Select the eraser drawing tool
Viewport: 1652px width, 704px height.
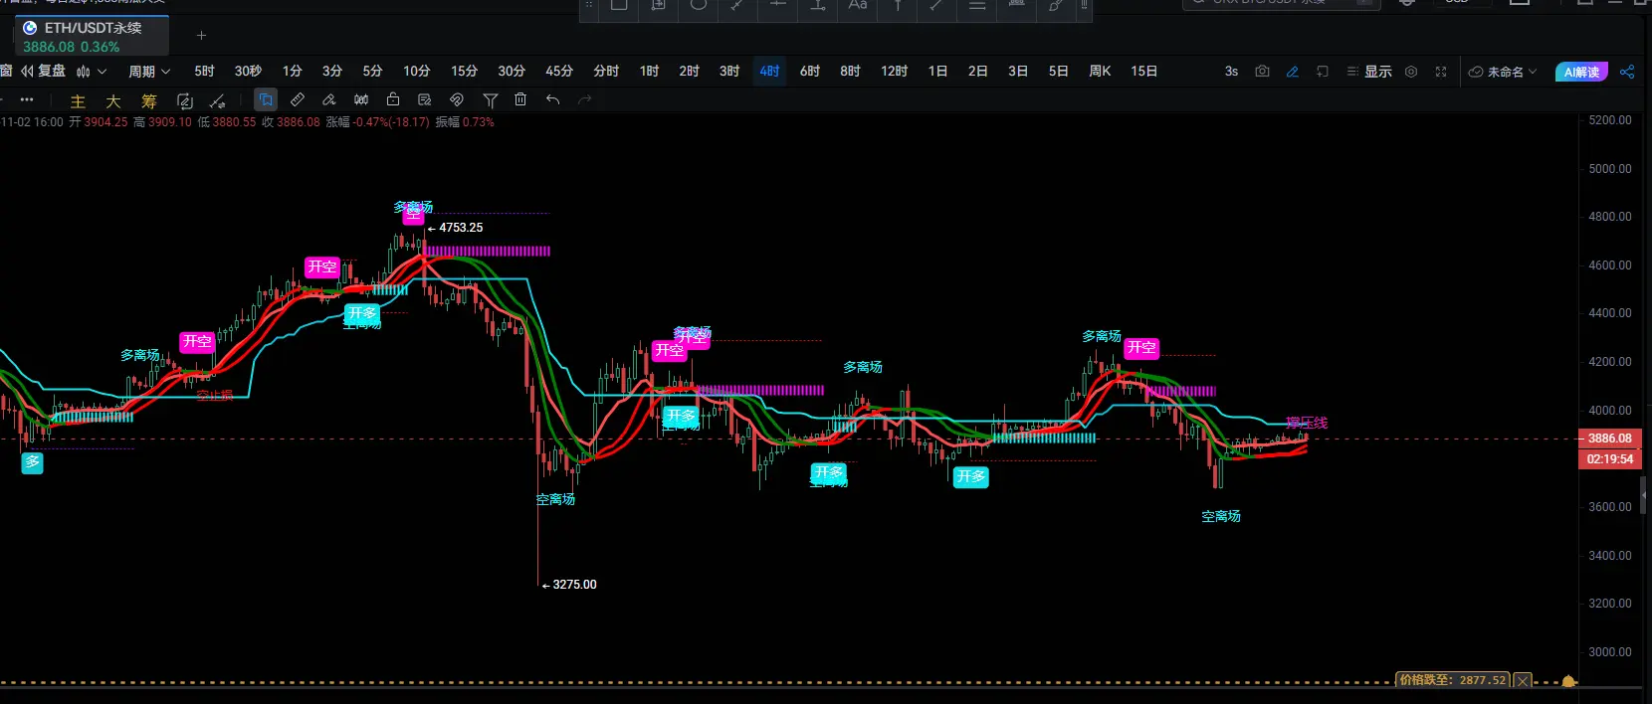point(329,99)
